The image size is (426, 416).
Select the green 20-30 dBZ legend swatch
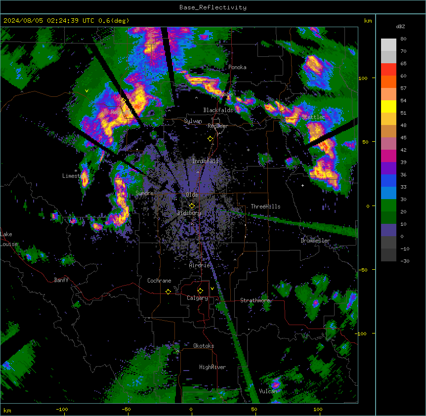click(388, 206)
